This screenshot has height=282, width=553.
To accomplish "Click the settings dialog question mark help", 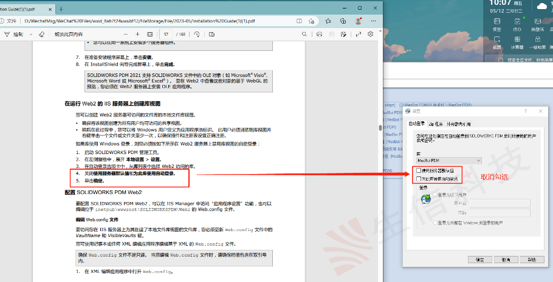I will pyautogui.click(x=525, y=111).
